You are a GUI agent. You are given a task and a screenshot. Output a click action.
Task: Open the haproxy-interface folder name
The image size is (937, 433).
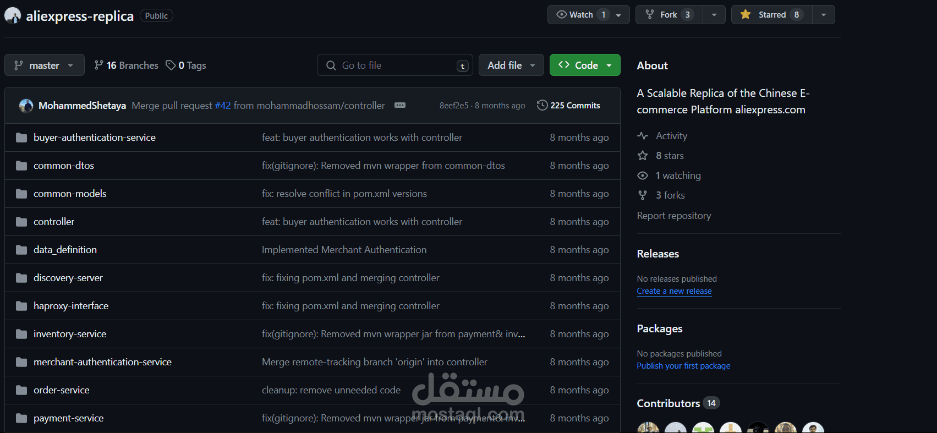coord(71,306)
